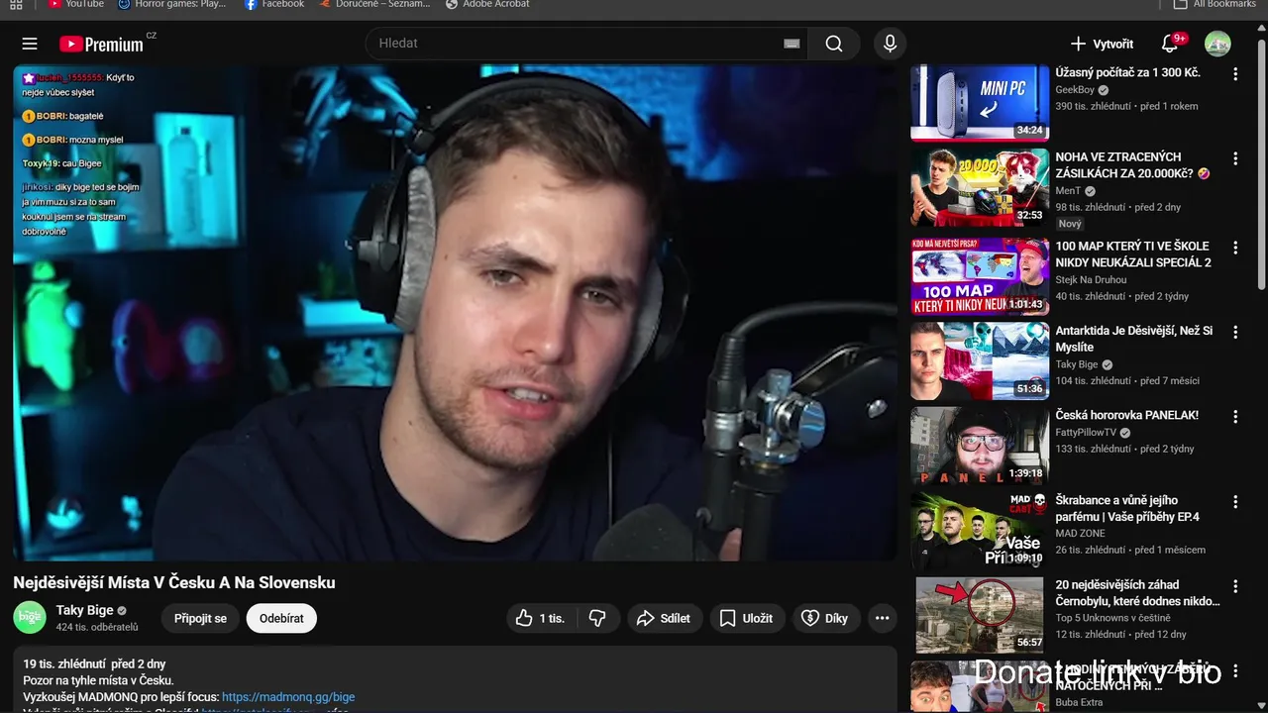The height and width of the screenshot is (713, 1268).
Task: Open the PANELAK horror video thumbnail
Action: coord(980,446)
